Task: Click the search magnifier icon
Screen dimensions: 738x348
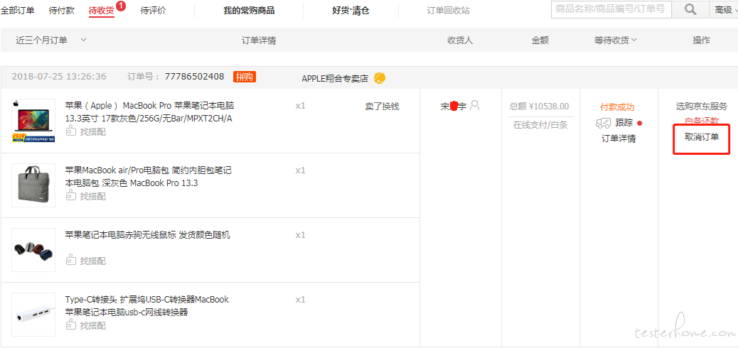Action: pos(690,9)
